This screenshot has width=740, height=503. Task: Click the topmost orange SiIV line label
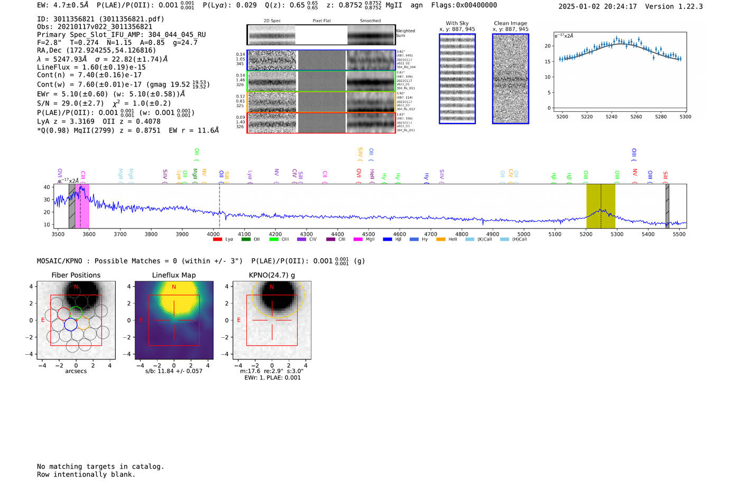360,154
